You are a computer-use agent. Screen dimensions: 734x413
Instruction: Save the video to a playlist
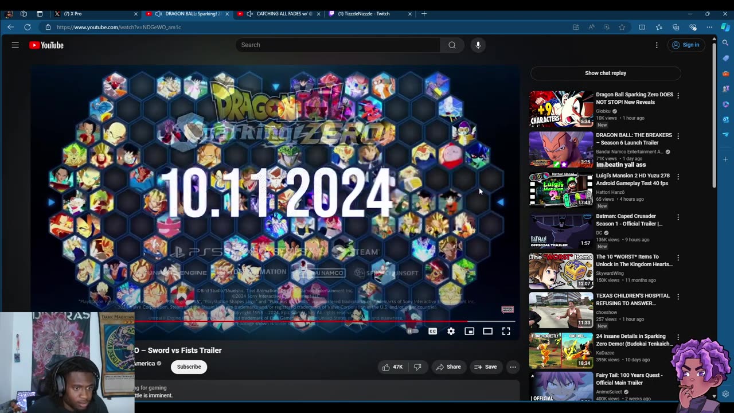tap(486, 367)
